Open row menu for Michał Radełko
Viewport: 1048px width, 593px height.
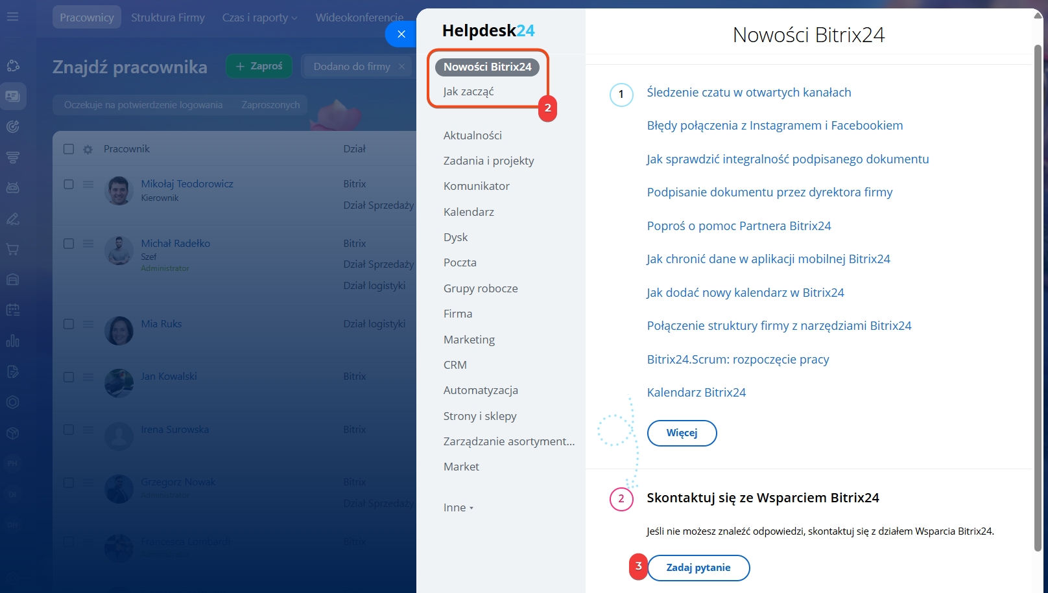click(x=88, y=244)
